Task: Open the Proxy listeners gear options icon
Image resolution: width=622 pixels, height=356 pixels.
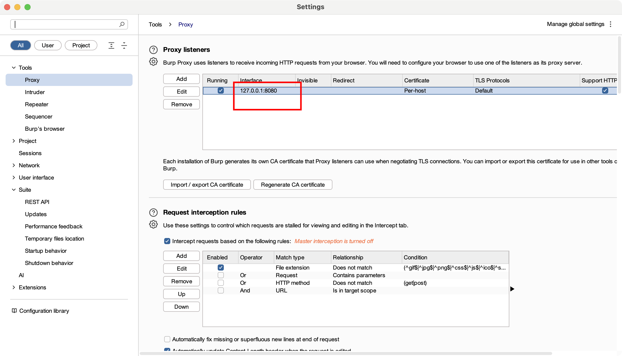Action: [153, 62]
